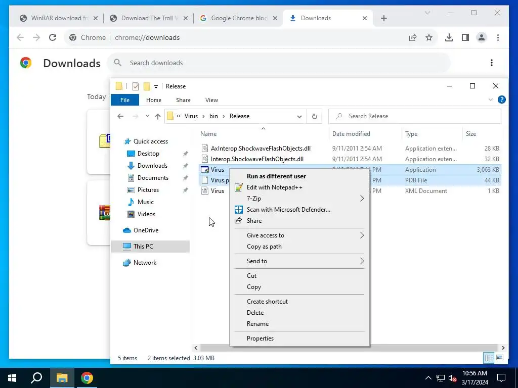Open the Home ribbon tab
Screen dimensions: 518x388
tap(154, 100)
